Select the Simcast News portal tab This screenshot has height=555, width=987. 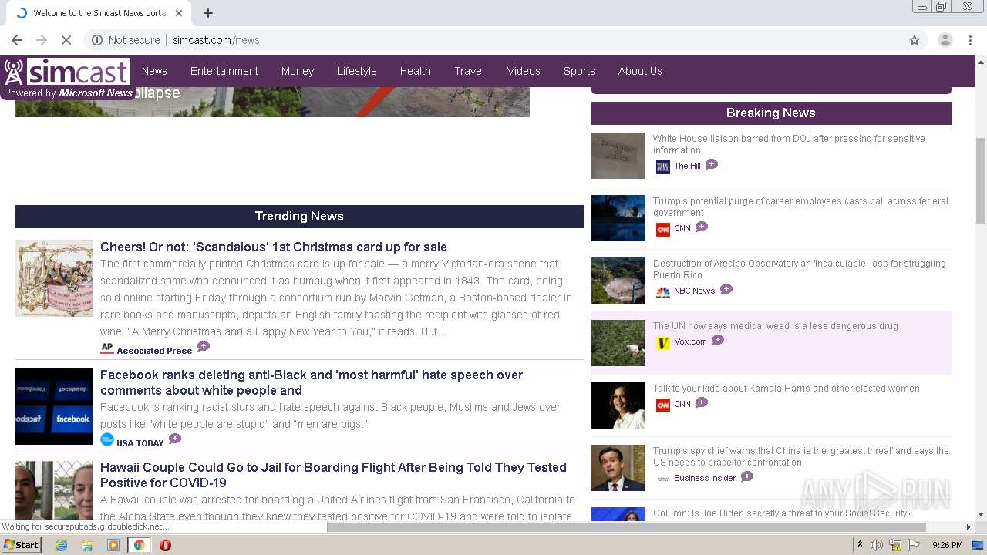pos(97,13)
